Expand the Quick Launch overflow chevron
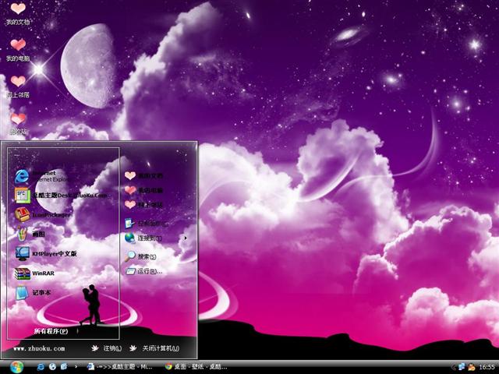The width and height of the screenshot is (499, 374). click(76, 367)
